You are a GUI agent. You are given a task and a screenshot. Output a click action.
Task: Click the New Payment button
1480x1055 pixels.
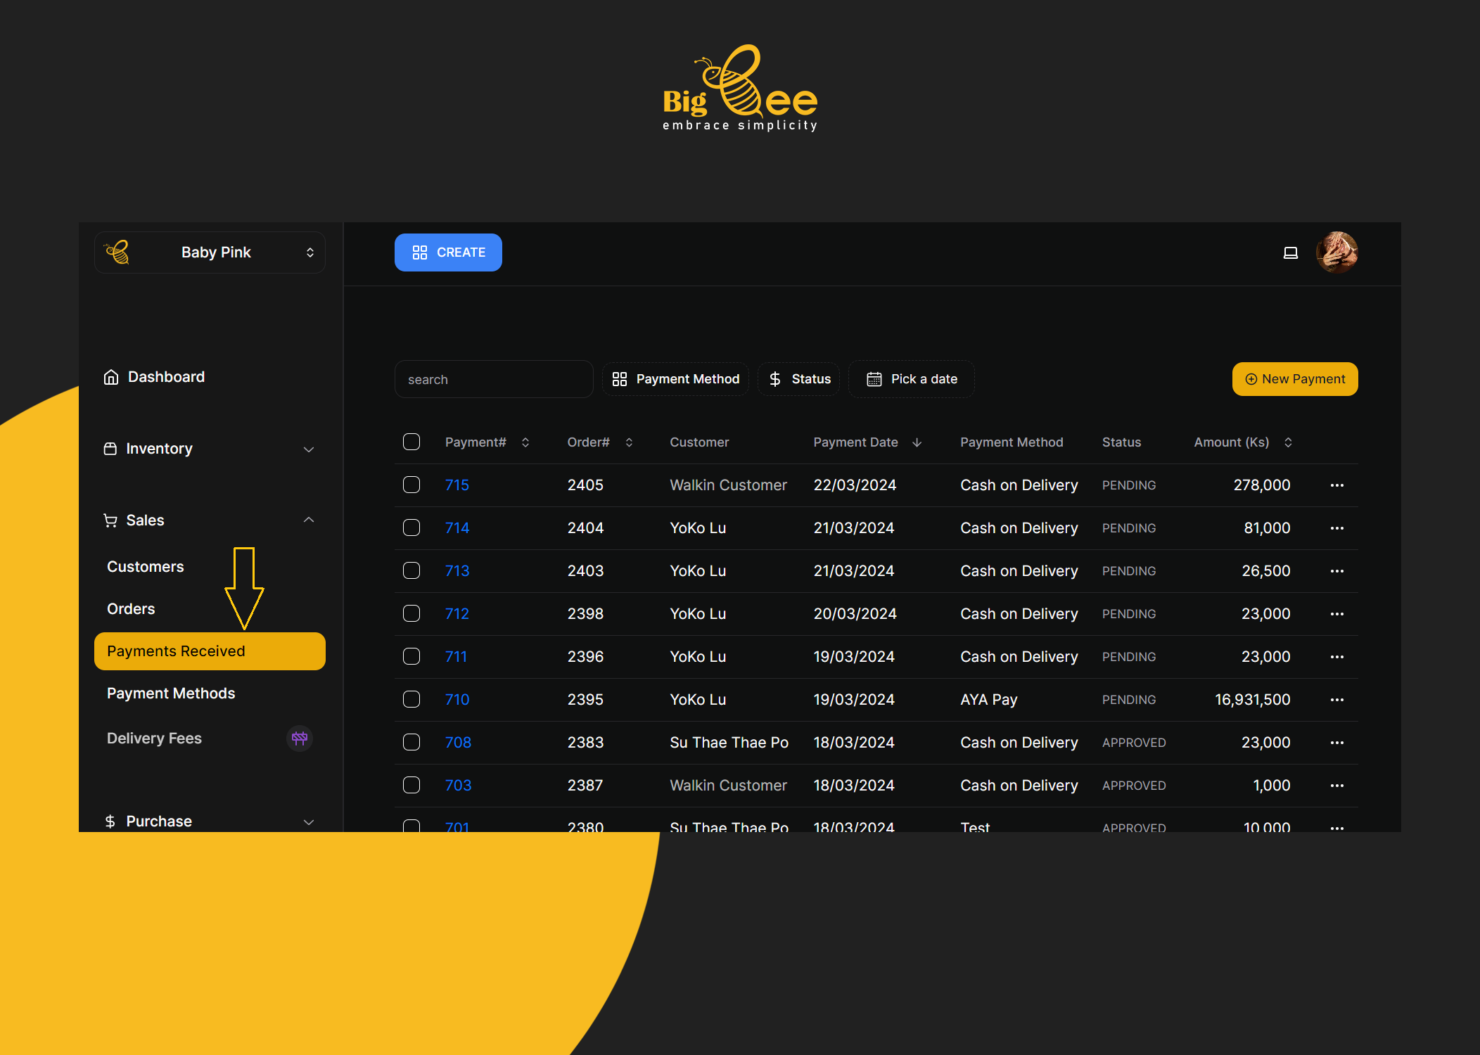(x=1294, y=379)
